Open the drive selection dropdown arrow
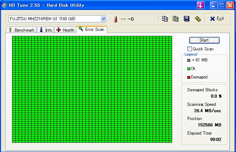The height and width of the screenshot is (152, 236). 103,19
